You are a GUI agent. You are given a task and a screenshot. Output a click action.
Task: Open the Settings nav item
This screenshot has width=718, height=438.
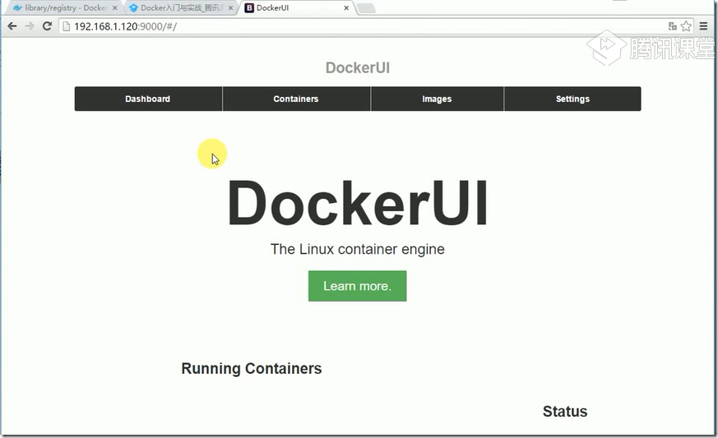[x=572, y=99]
